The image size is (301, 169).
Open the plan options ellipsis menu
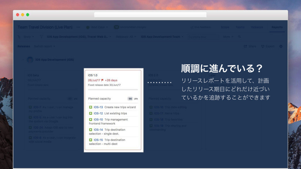(x=78, y=27)
